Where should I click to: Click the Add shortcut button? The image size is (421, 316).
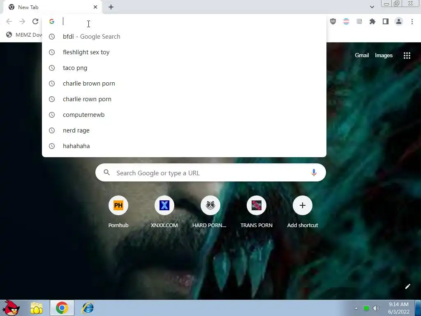click(x=302, y=212)
